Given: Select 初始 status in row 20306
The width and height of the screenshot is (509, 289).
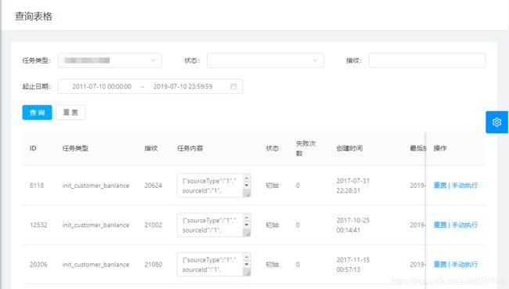Looking at the screenshot, I should click(x=272, y=264).
